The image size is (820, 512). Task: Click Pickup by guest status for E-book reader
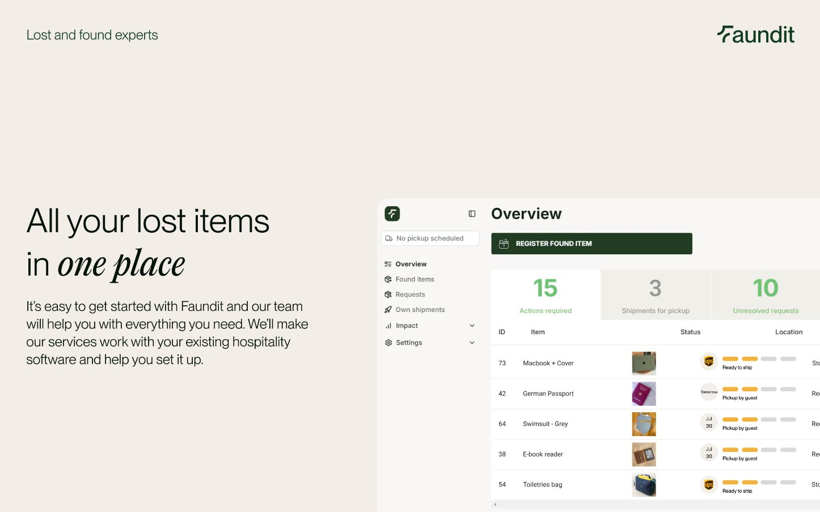click(740, 459)
